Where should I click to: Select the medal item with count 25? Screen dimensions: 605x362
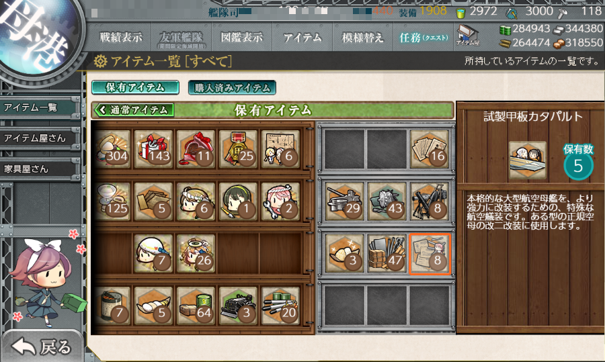238,149
